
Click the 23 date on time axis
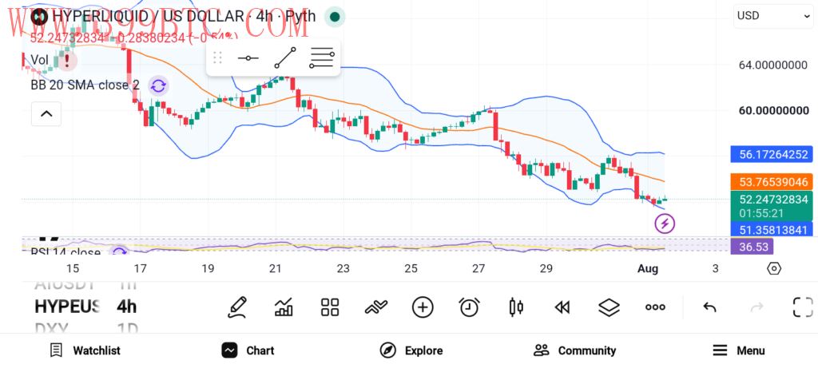pos(343,269)
